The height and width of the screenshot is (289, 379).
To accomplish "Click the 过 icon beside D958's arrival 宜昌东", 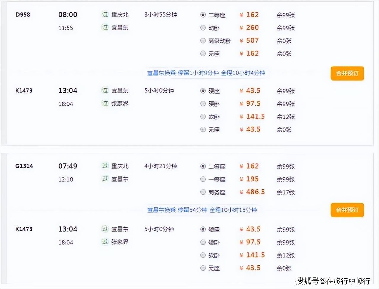I will pos(105,28).
